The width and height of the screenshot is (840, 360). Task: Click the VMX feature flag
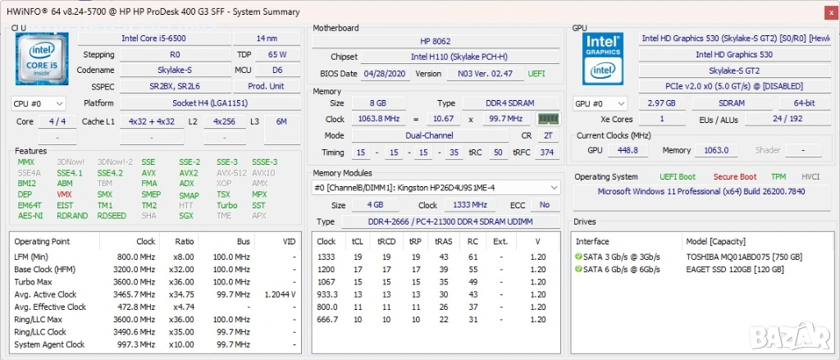pyautogui.click(x=64, y=194)
